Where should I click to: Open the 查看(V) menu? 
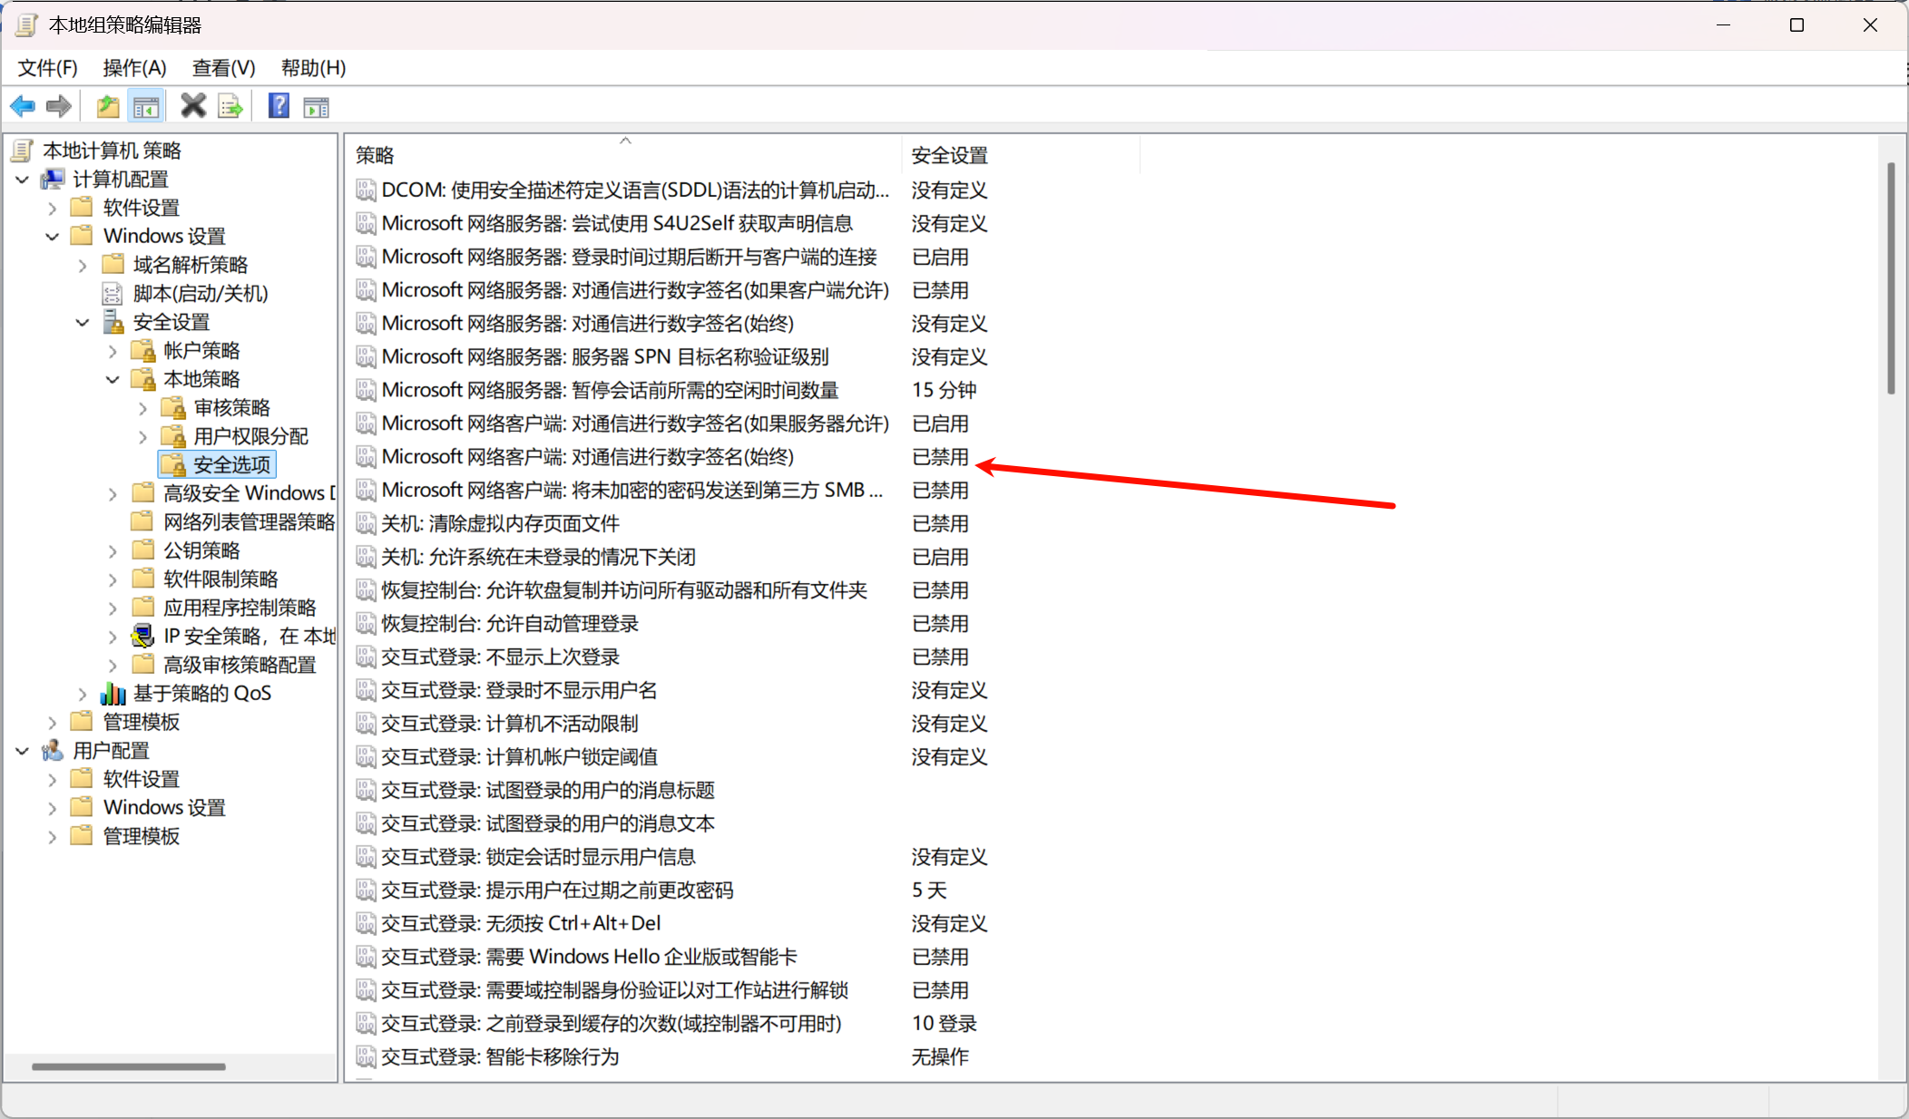click(x=223, y=68)
